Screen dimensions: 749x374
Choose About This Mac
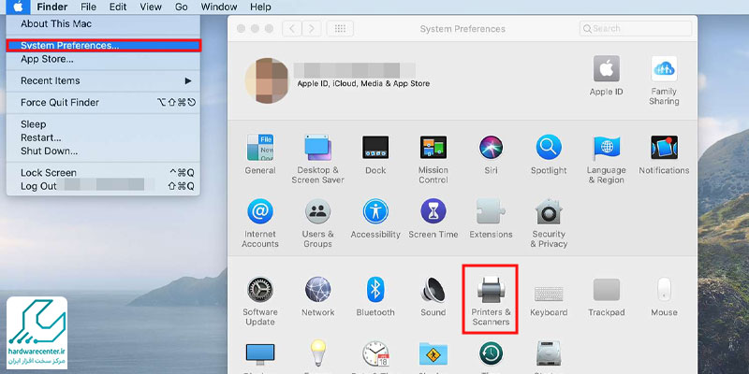click(x=103, y=24)
